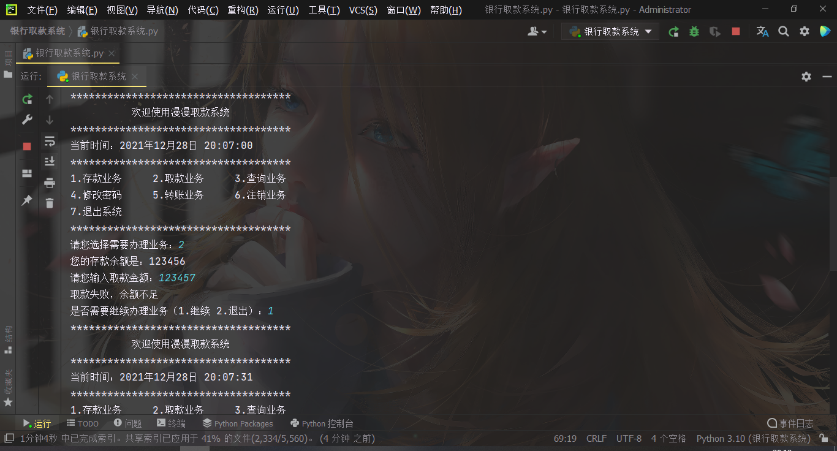Close the 银行取款系统 run tab
The width and height of the screenshot is (837, 451).
pyautogui.click(x=135, y=77)
